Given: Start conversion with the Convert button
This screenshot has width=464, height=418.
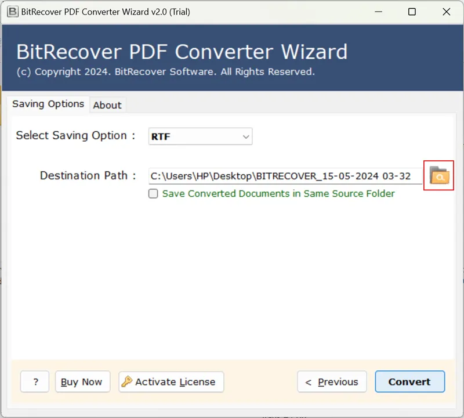Looking at the screenshot, I should pyautogui.click(x=410, y=381).
